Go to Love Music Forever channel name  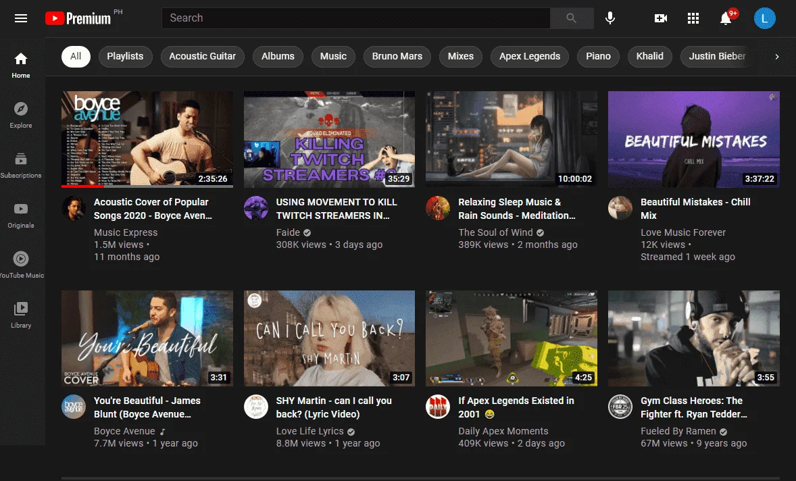683,232
